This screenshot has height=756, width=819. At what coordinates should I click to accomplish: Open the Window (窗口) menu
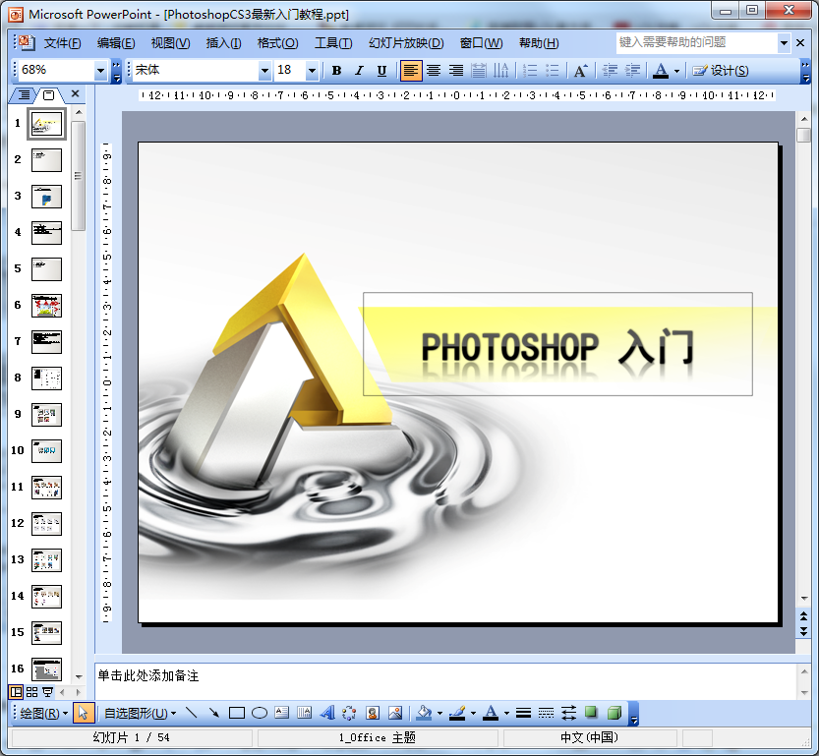pos(481,43)
